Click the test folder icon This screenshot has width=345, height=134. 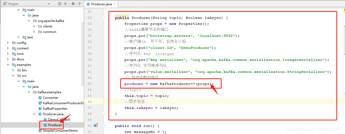(24, 37)
